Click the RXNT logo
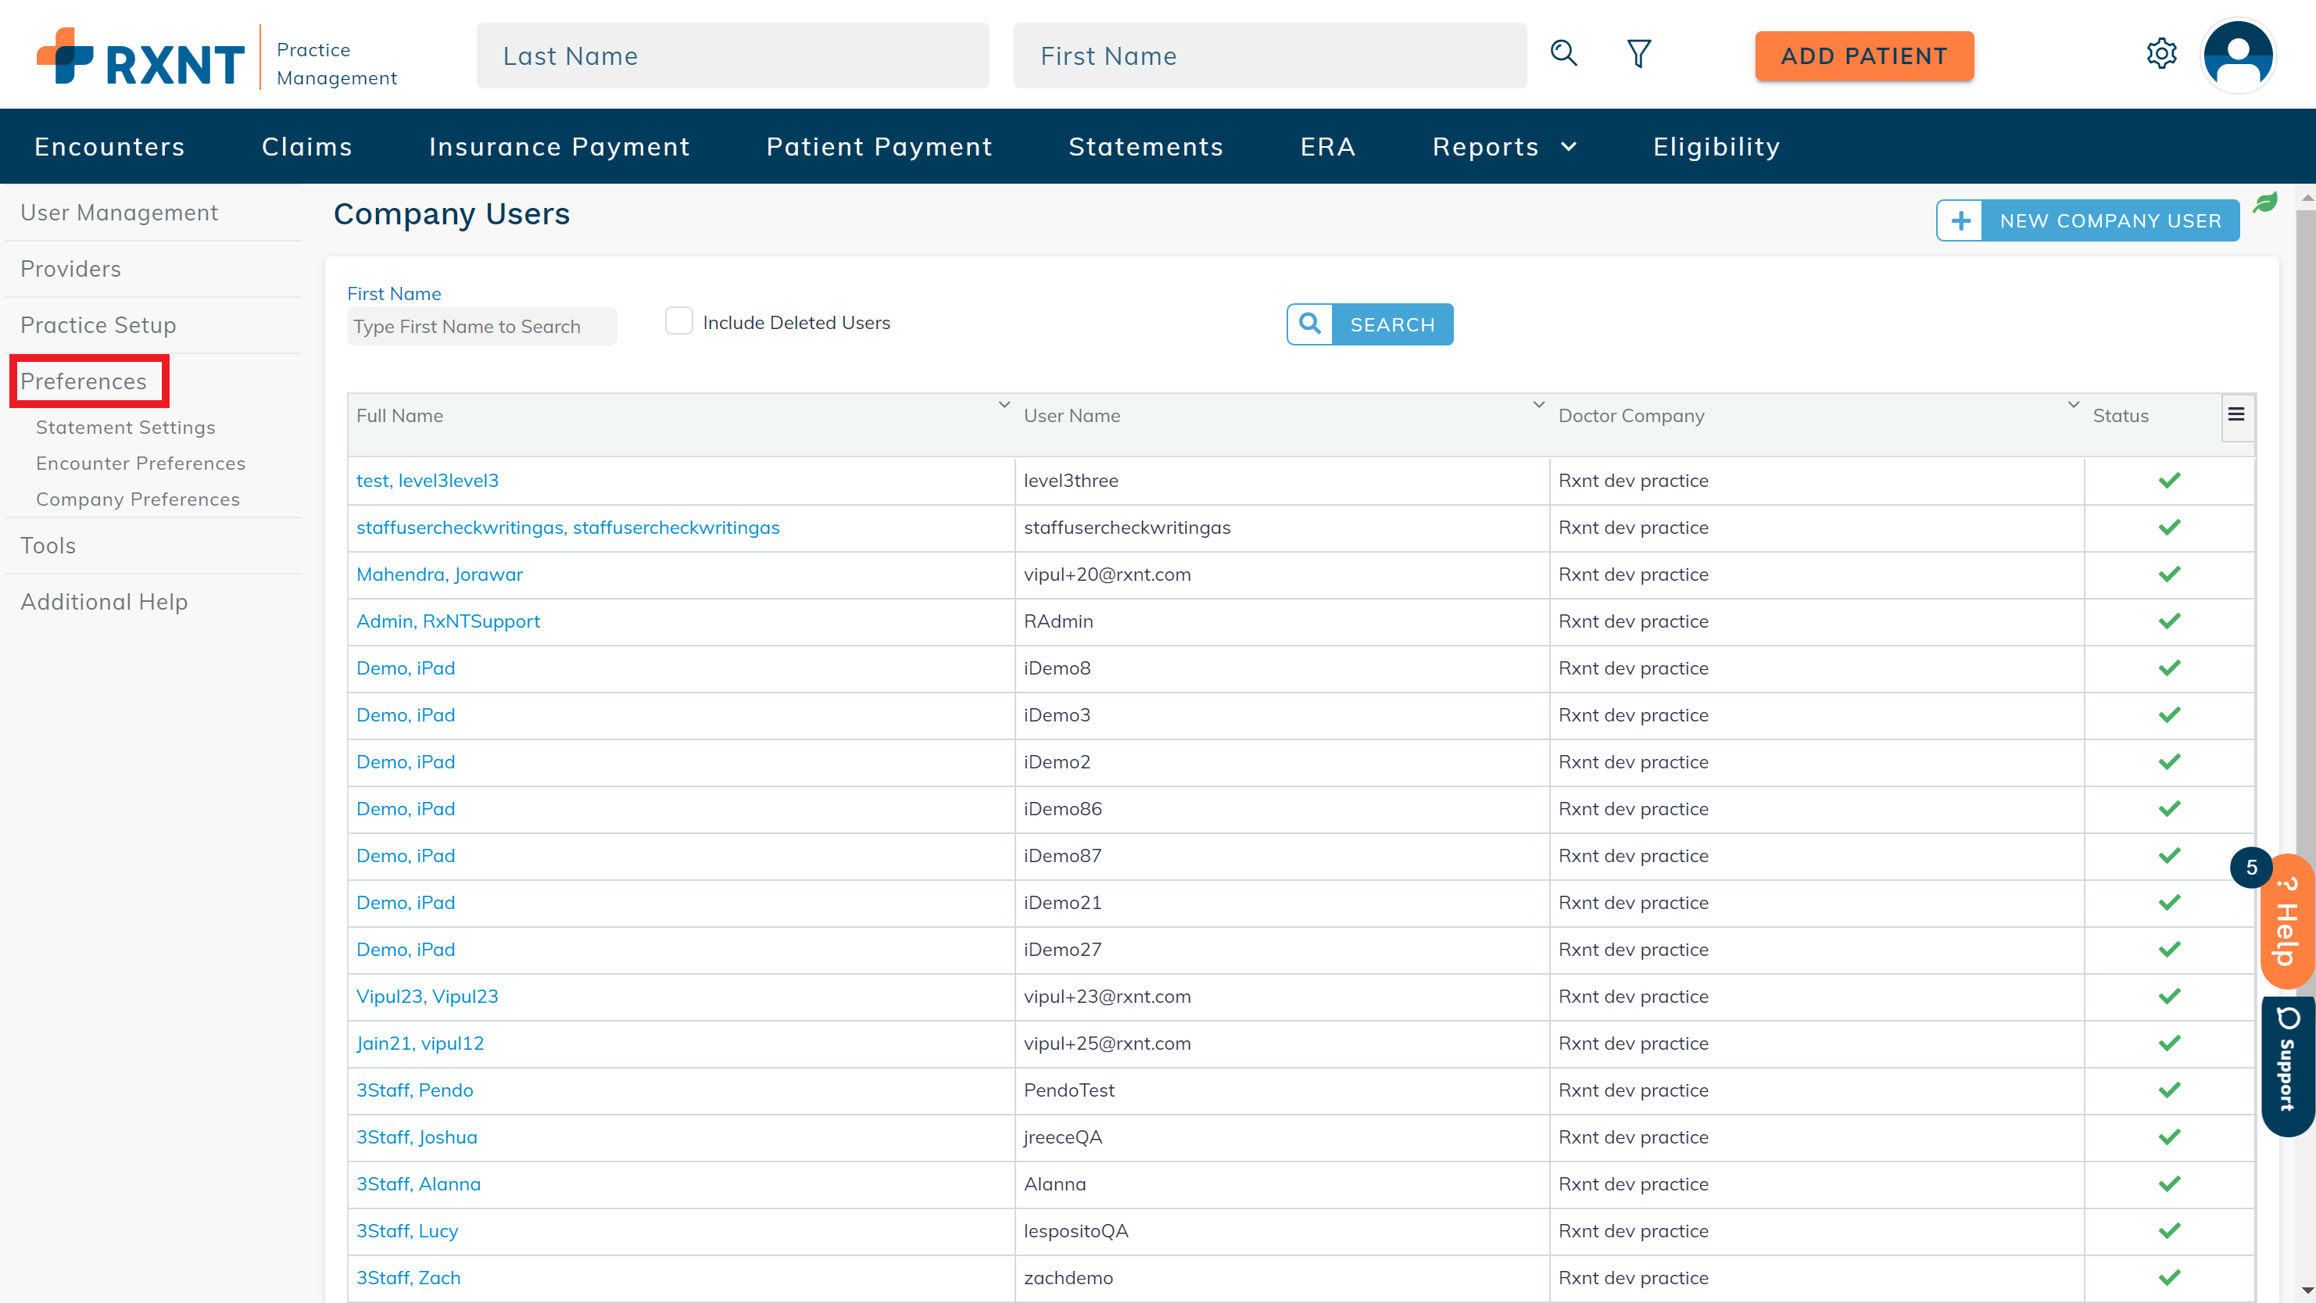The width and height of the screenshot is (2316, 1303). pos(140,55)
